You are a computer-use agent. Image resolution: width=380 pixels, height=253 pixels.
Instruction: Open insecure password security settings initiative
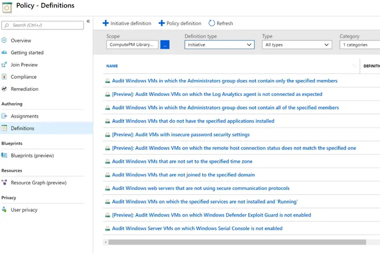point(181,134)
